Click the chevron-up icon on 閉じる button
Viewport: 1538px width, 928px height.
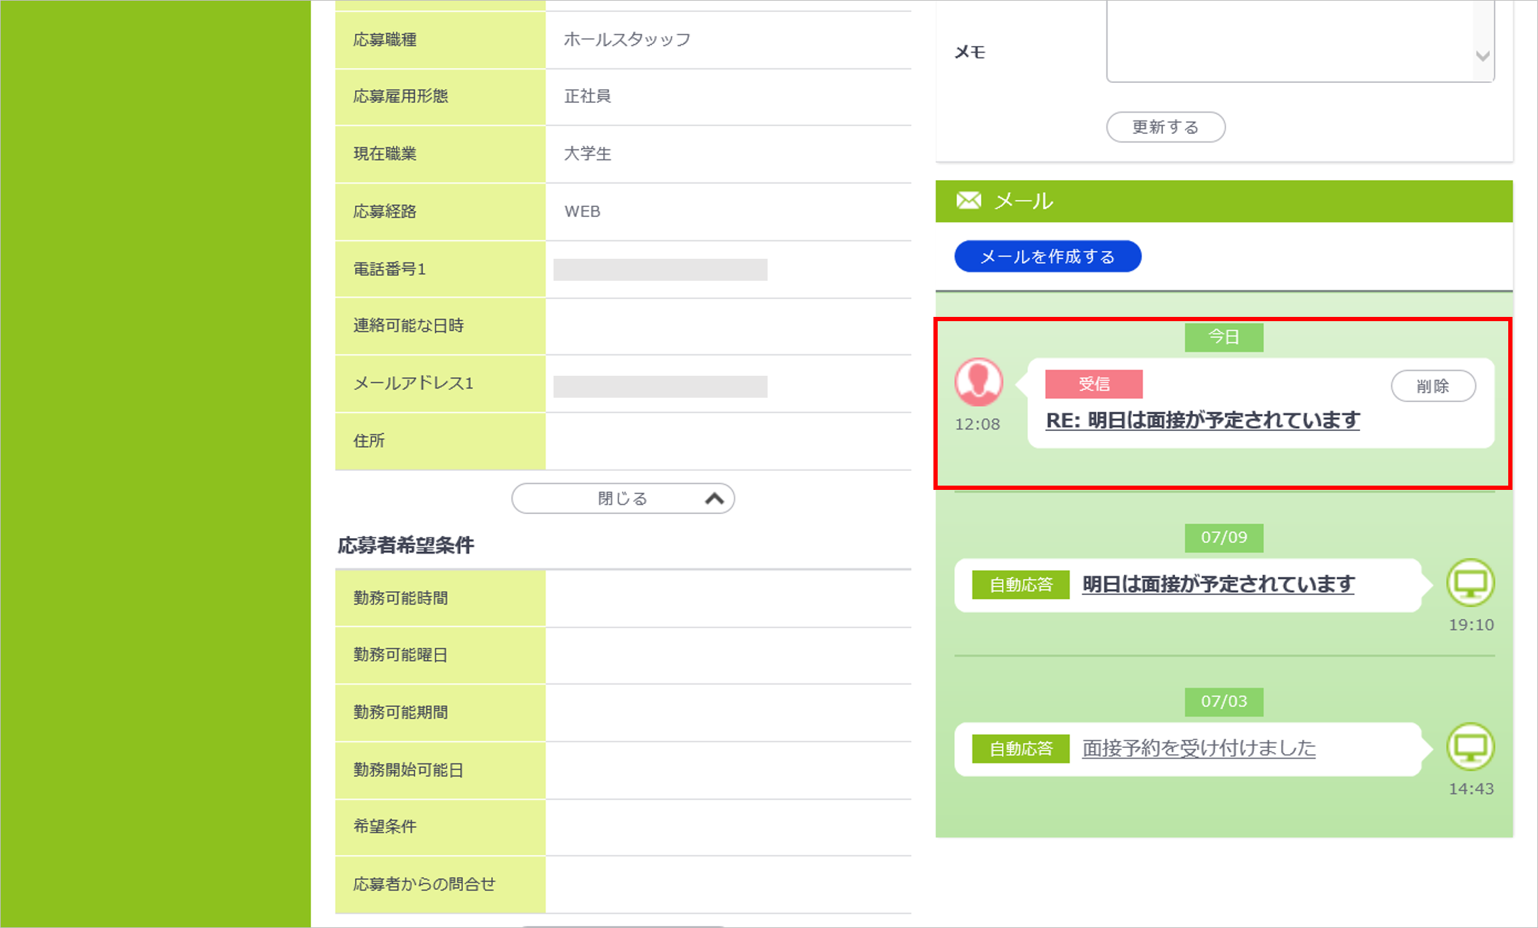tap(714, 498)
